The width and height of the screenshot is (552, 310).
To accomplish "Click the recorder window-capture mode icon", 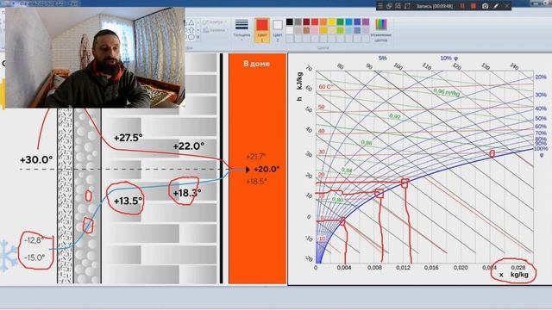I will 389,6.
